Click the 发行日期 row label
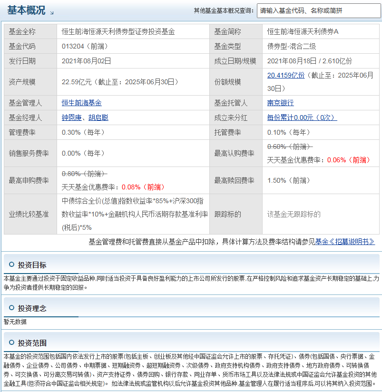Viewport: 382px width, 392px height. (22, 61)
